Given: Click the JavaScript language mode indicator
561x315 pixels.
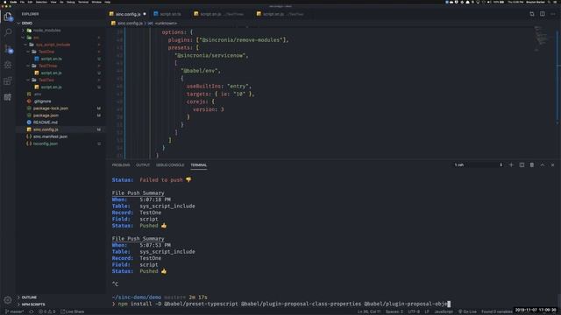Looking at the screenshot, I should (444, 311).
